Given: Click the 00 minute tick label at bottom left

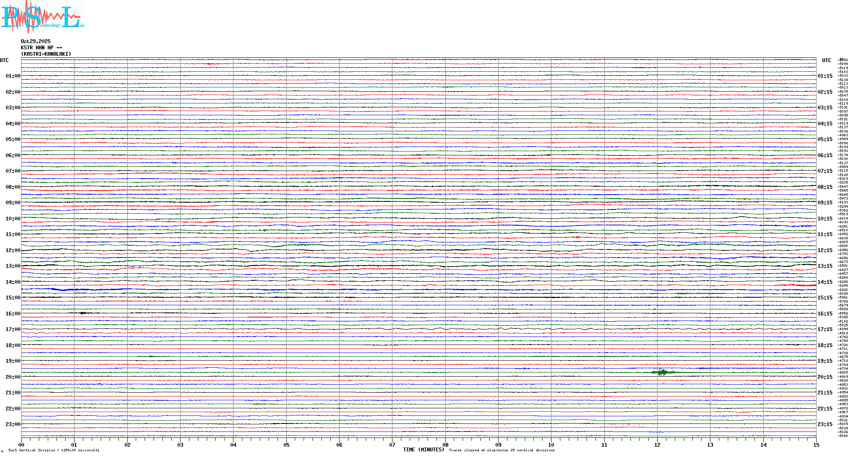Looking at the screenshot, I should [22, 445].
